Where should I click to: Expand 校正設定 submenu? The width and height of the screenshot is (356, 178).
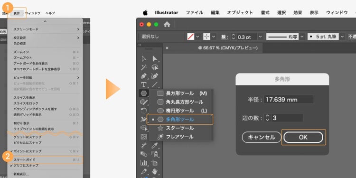coord(45,37)
